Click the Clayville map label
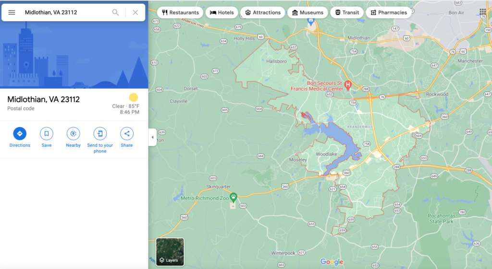Image resolution: width=492 pixels, height=269 pixels. [178, 101]
